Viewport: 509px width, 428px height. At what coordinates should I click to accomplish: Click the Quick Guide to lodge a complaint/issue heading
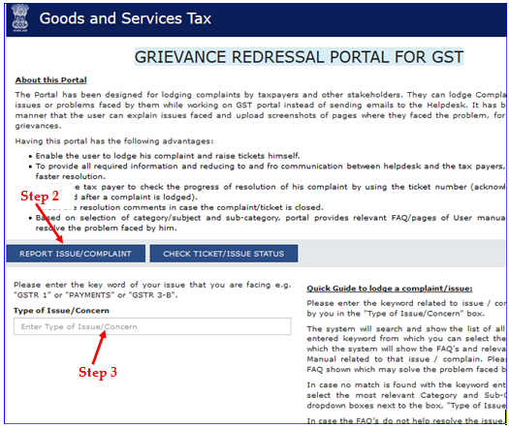[x=390, y=289]
